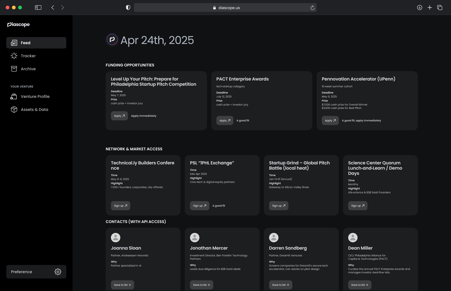Screen dimensions: 451x291
Task: Click "A good fit, apply immediately" note
Action: pos(361,121)
